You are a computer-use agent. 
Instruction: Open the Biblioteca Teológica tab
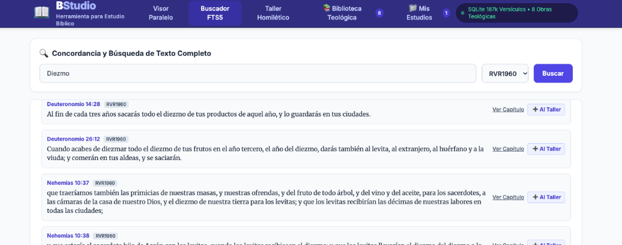click(342, 13)
